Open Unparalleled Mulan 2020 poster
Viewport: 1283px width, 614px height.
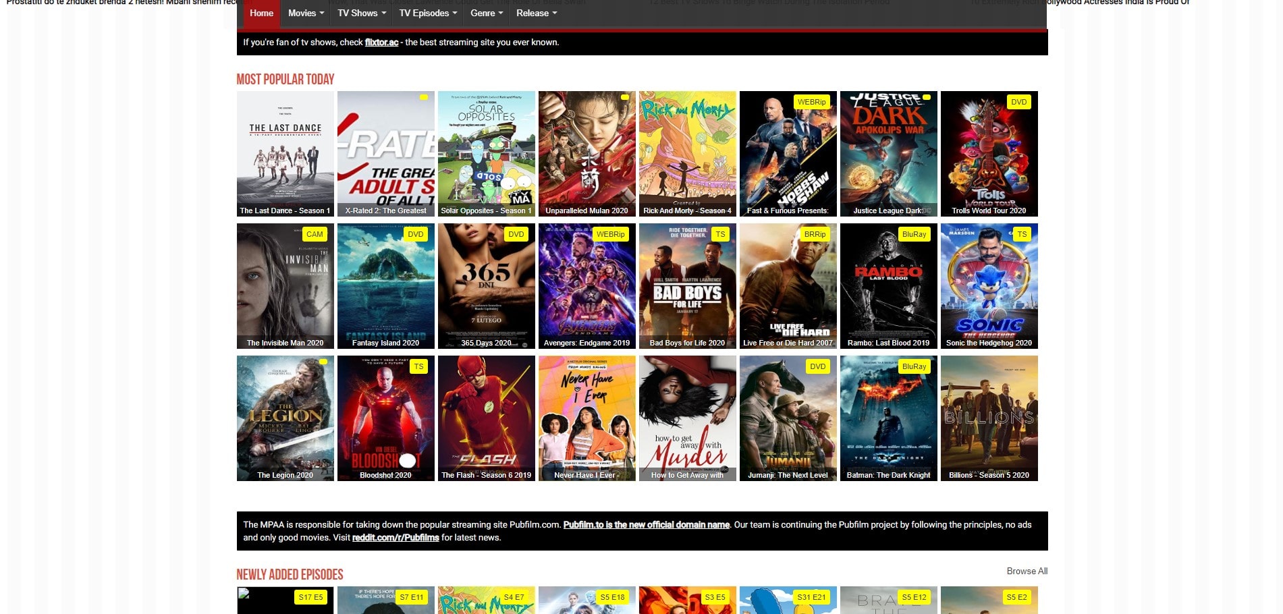[587, 154]
